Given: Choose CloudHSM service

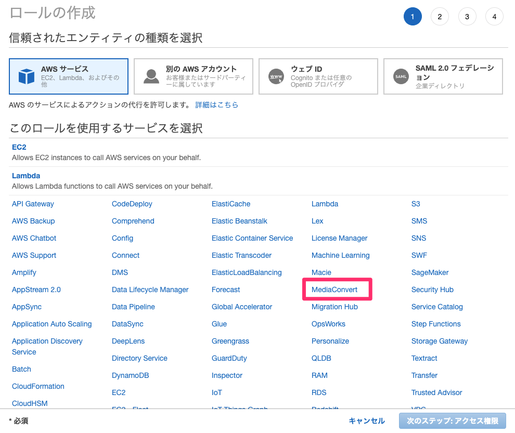Looking at the screenshot, I should click(x=30, y=403).
